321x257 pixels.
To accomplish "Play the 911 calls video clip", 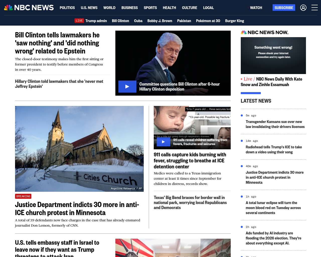I will [x=163, y=142].
